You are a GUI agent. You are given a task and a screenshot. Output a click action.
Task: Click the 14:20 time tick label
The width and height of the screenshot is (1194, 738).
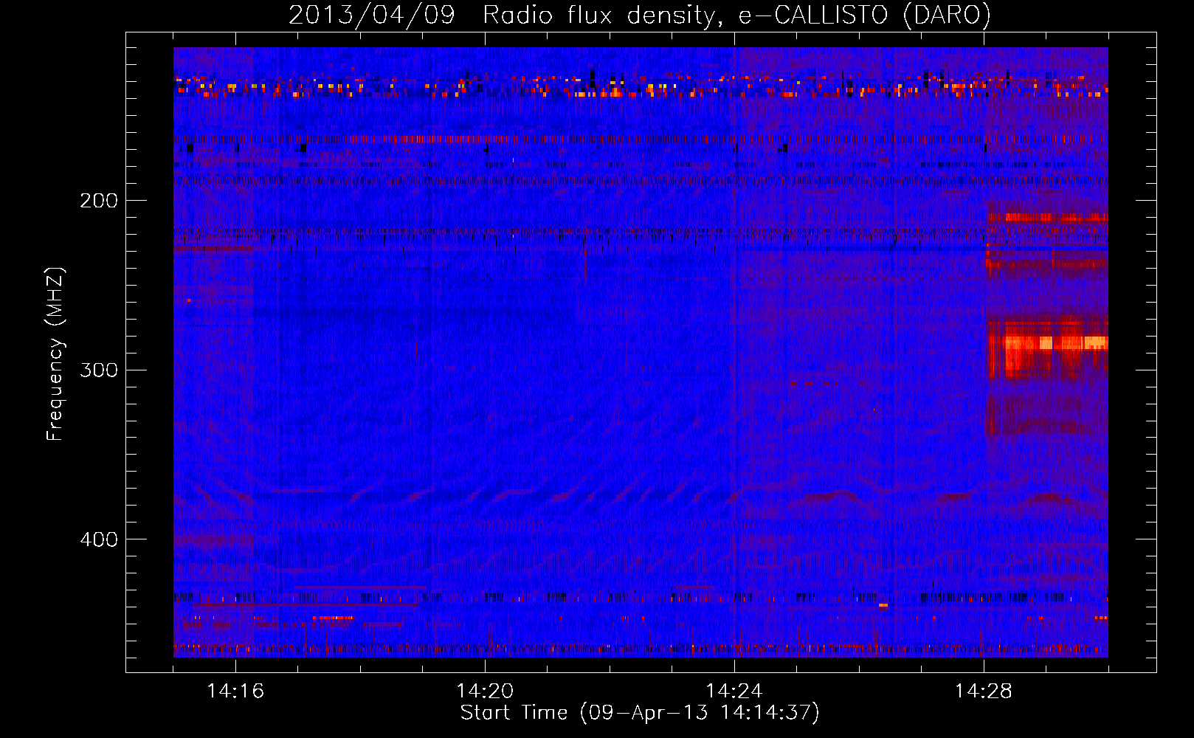point(485,691)
